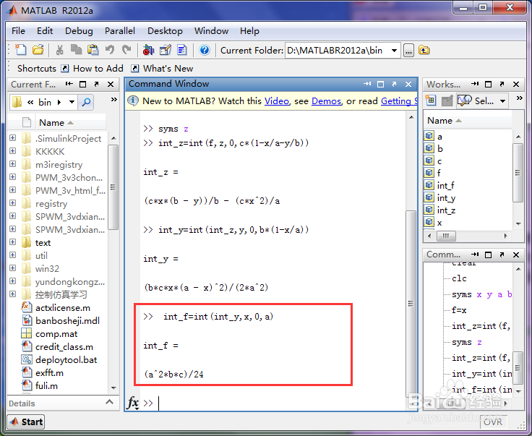Click the Paste clipboard icon
The image size is (532, 436).
point(93,50)
